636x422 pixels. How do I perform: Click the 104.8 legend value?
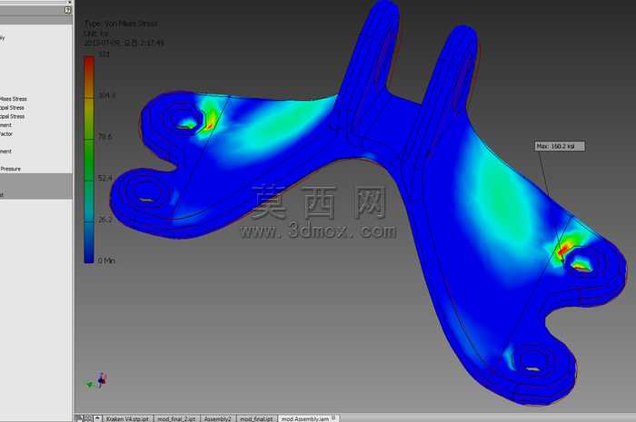pyautogui.click(x=107, y=95)
